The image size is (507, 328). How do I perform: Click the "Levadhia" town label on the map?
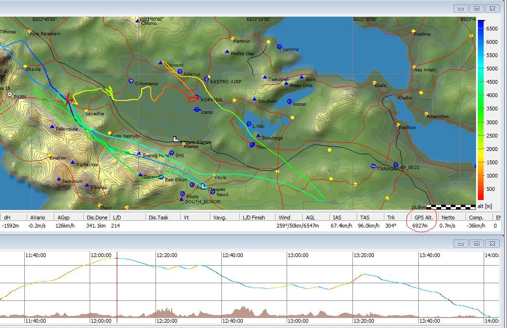coord(95,113)
